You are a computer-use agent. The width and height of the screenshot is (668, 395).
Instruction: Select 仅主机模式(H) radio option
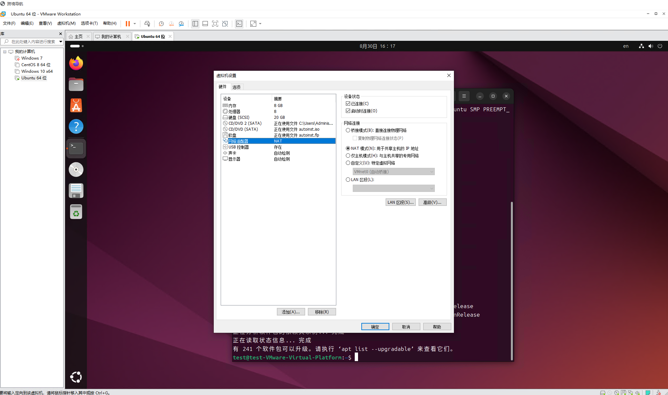[x=348, y=156]
